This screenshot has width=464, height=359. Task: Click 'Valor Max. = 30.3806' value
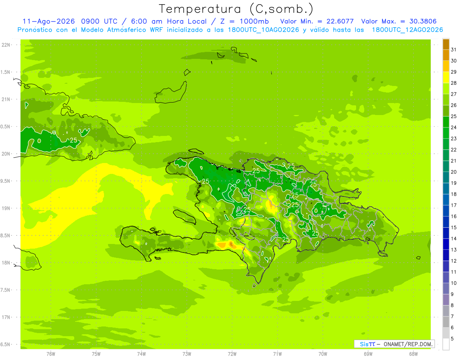[x=399, y=21]
